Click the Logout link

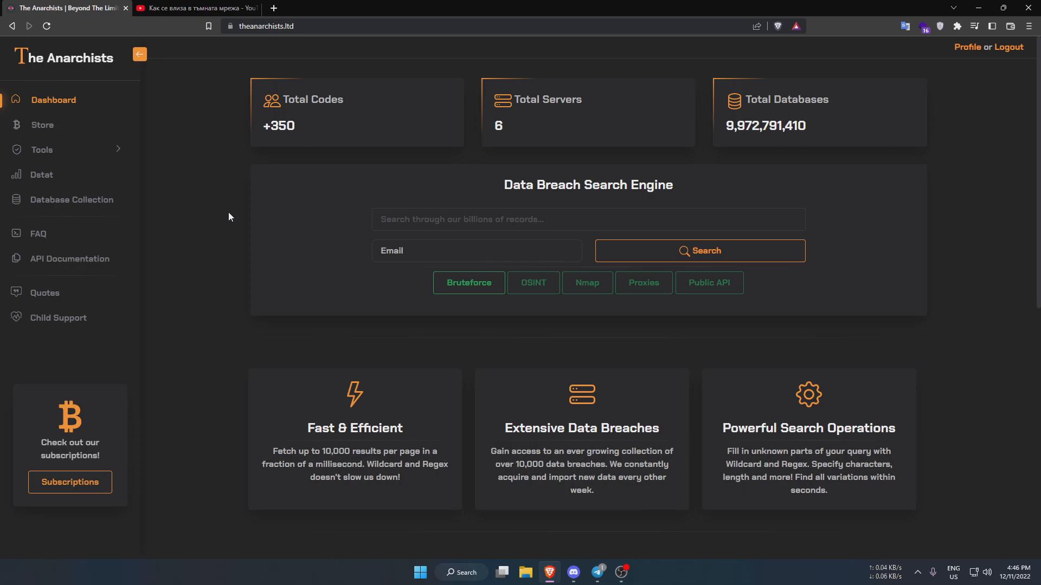1008,47
